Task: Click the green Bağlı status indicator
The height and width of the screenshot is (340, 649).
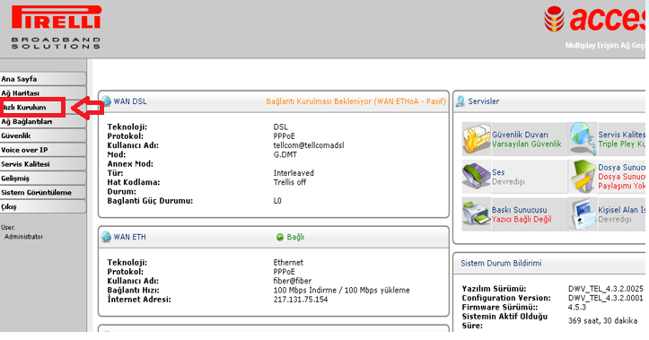Action: (280, 237)
